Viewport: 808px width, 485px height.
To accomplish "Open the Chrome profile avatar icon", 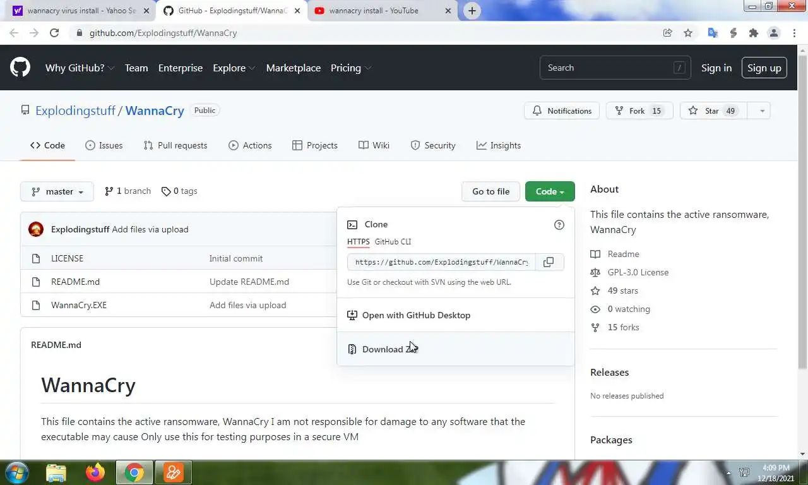I will pos(774,33).
